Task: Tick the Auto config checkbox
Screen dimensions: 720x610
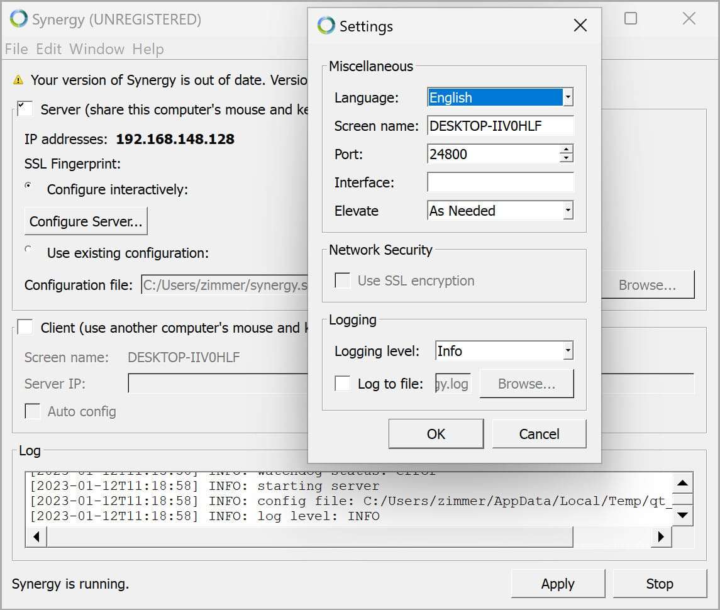Action: tap(32, 411)
